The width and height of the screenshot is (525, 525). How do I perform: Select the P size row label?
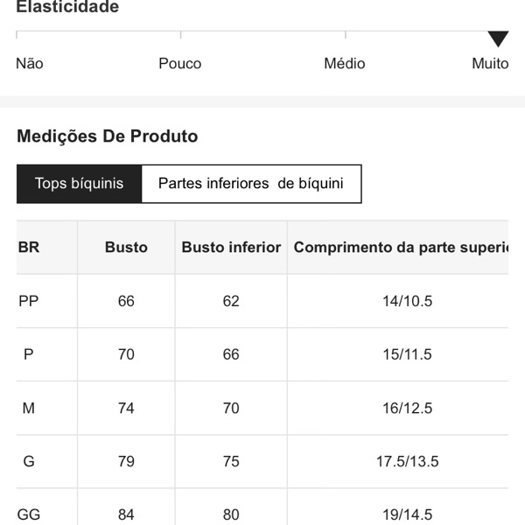29,354
